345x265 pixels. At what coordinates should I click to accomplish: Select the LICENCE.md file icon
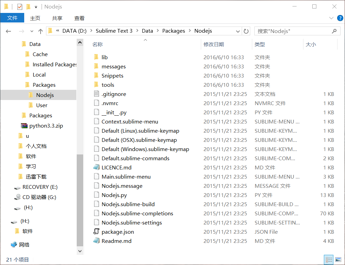coord(96,167)
